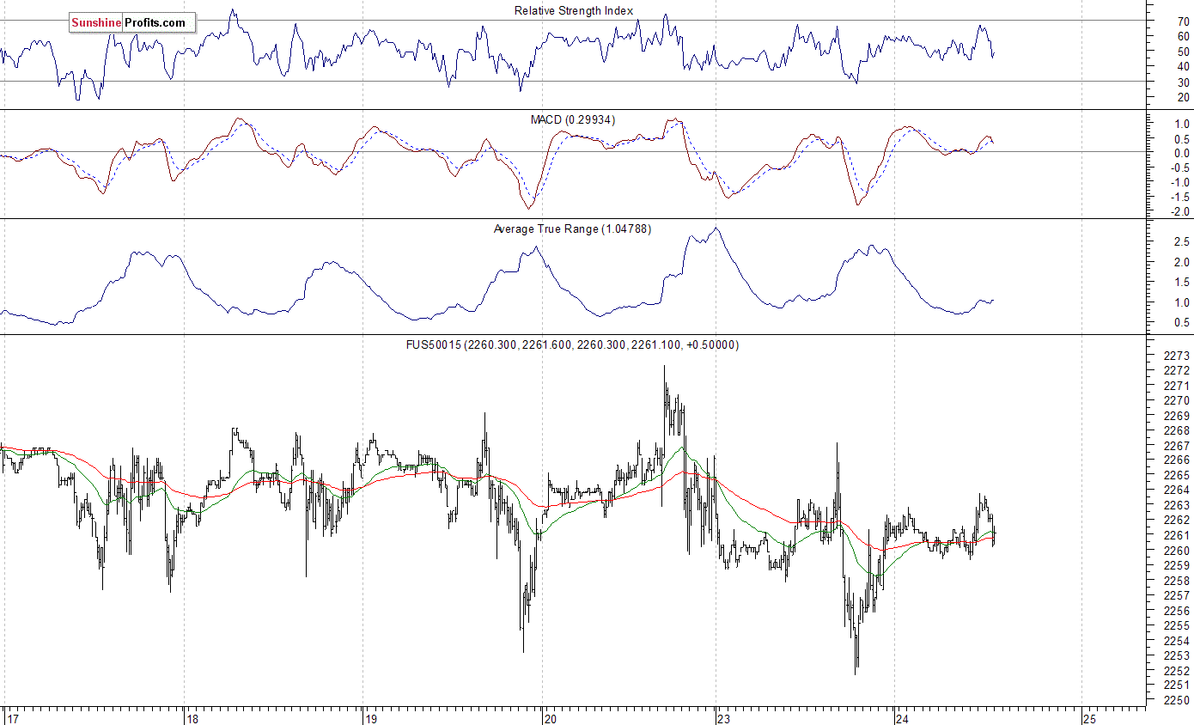Click the 2261 price axis value
The width and height of the screenshot is (1194, 725).
(1176, 536)
